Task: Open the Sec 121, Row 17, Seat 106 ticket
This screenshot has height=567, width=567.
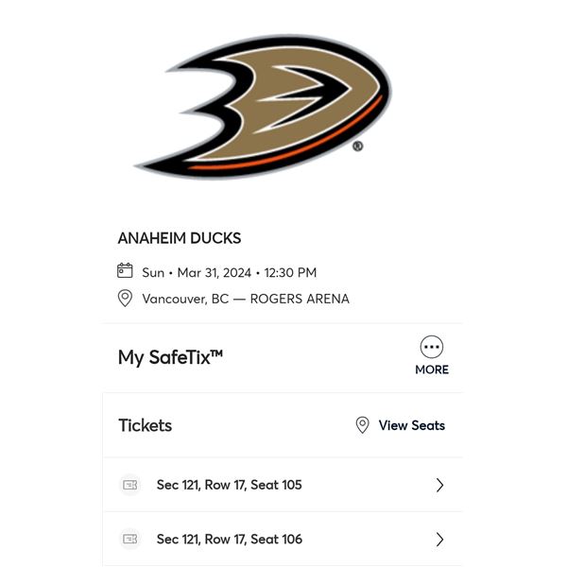Action: 230,540
